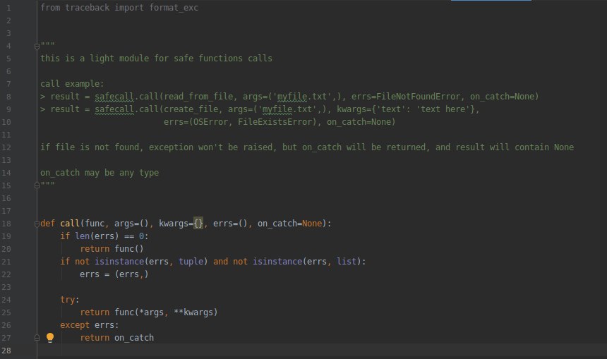The image size is (607, 359).
Task: Click 'except errs:' on line 26
Action: point(90,325)
